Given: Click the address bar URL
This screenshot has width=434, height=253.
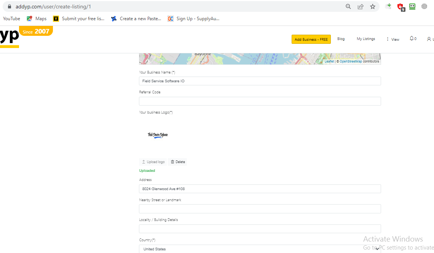Looking at the screenshot, I should click(x=53, y=6).
